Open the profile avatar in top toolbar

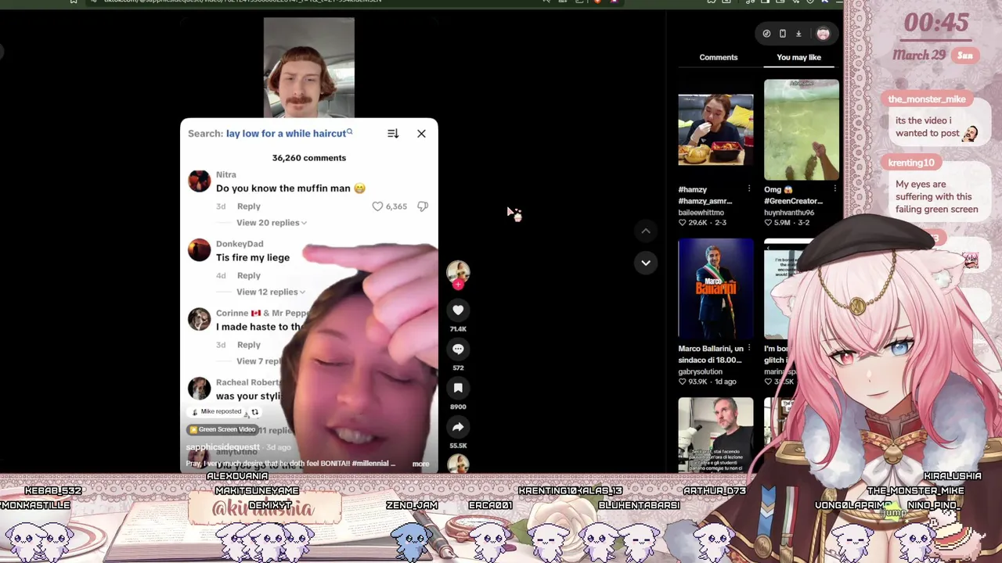pyautogui.click(x=823, y=34)
